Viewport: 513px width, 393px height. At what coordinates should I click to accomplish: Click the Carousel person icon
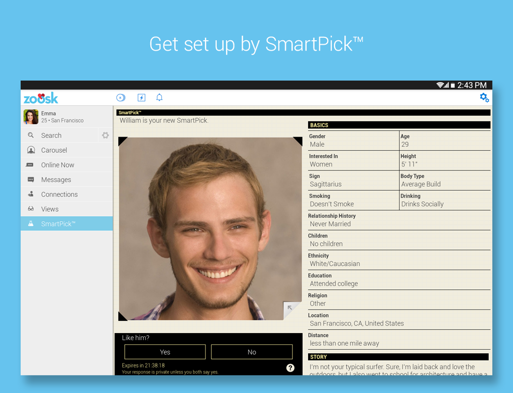pyautogui.click(x=31, y=150)
